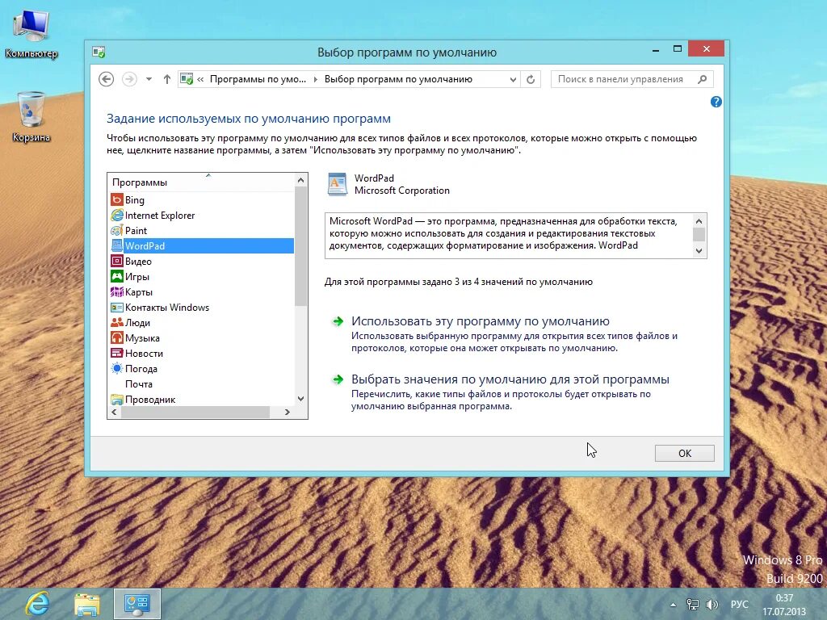Click Программы по умо... breadcrumb
Screen dimensions: 827x620
(258, 79)
